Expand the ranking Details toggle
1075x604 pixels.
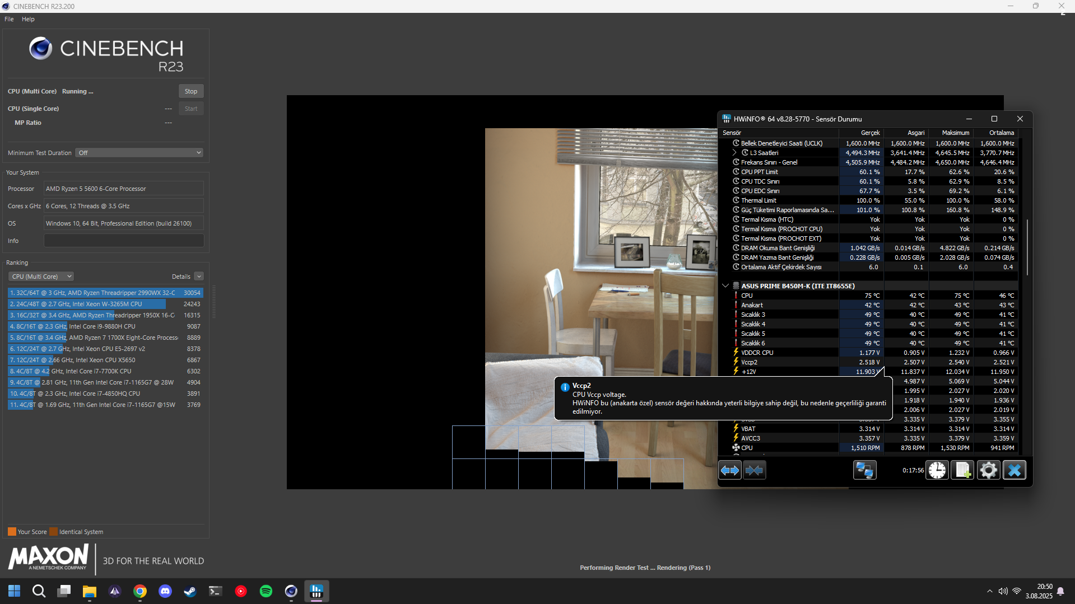click(199, 277)
